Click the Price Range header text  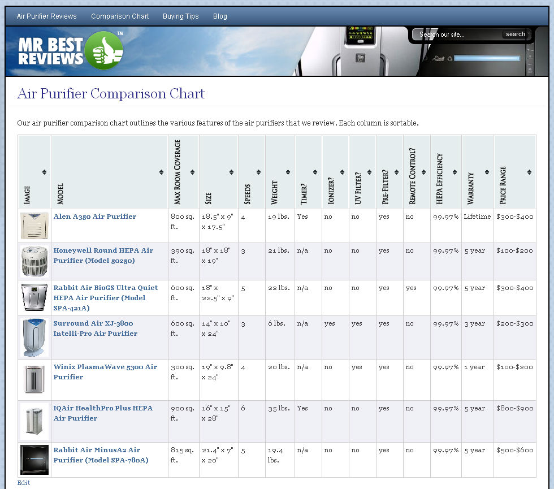(503, 185)
